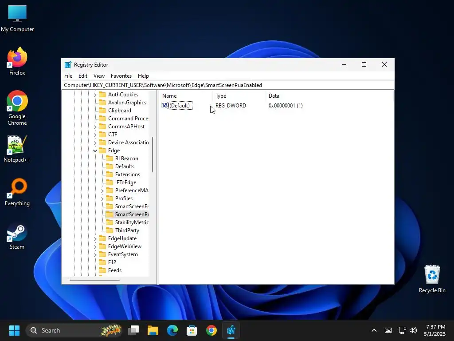Image resolution: width=454 pixels, height=341 pixels.
Task: Expand the EdgeWebView key
Action: (x=95, y=247)
